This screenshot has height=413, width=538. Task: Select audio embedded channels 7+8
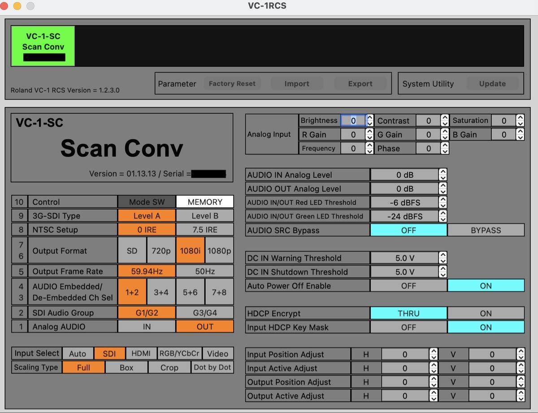coord(219,292)
